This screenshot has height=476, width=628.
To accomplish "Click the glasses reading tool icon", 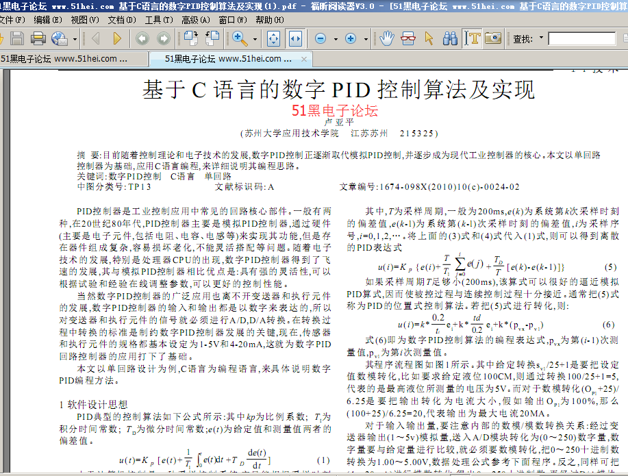I will [x=408, y=38].
